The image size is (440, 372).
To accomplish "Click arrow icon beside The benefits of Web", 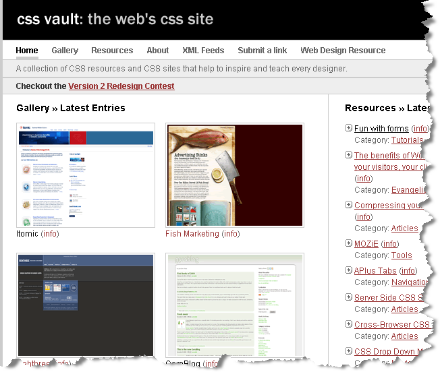I will click(x=348, y=155).
